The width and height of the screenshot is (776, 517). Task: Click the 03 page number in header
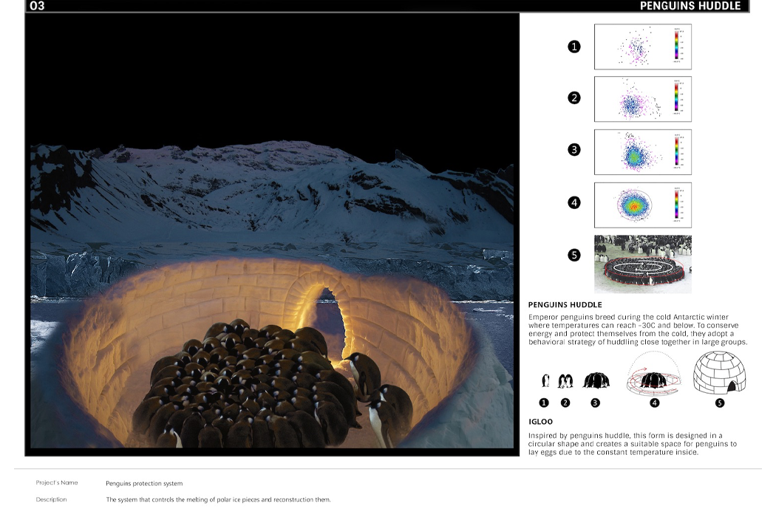tap(37, 6)
